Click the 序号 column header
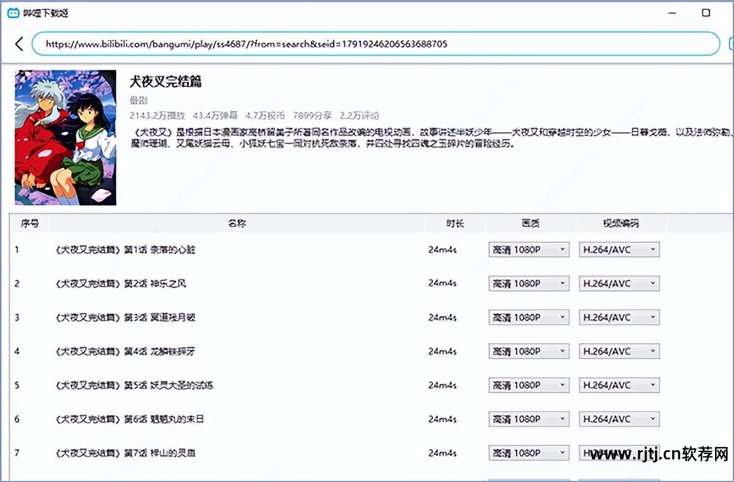 (x=29, y=224)
